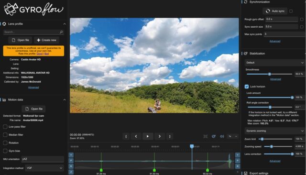Click the camera name Caddx Avatar HD
Screen dimensions: 306x175
[x=31, y=59]
